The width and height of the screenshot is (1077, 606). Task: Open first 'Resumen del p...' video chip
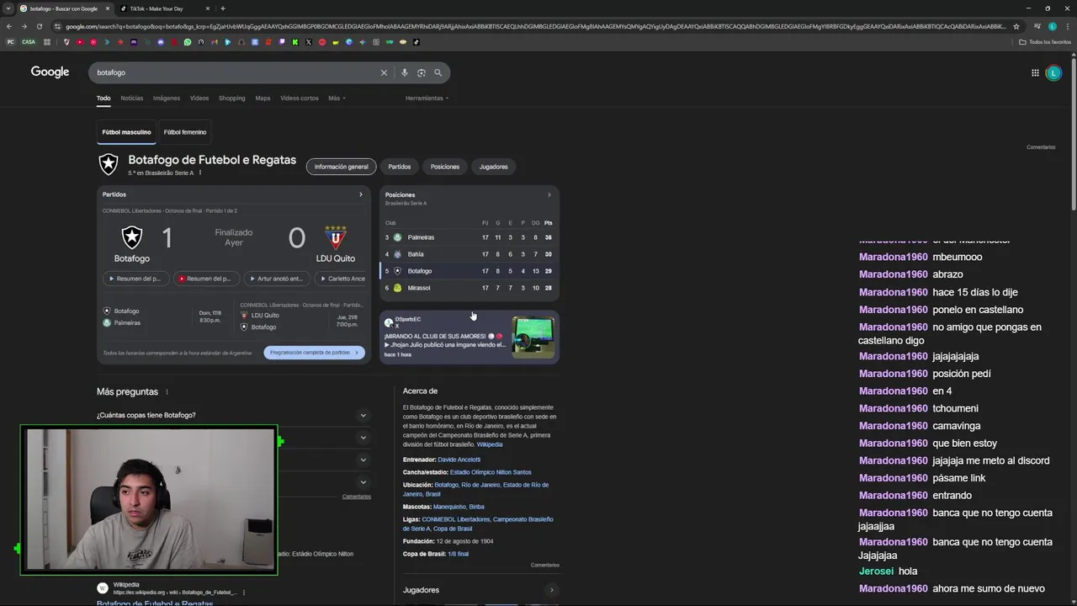135,279
